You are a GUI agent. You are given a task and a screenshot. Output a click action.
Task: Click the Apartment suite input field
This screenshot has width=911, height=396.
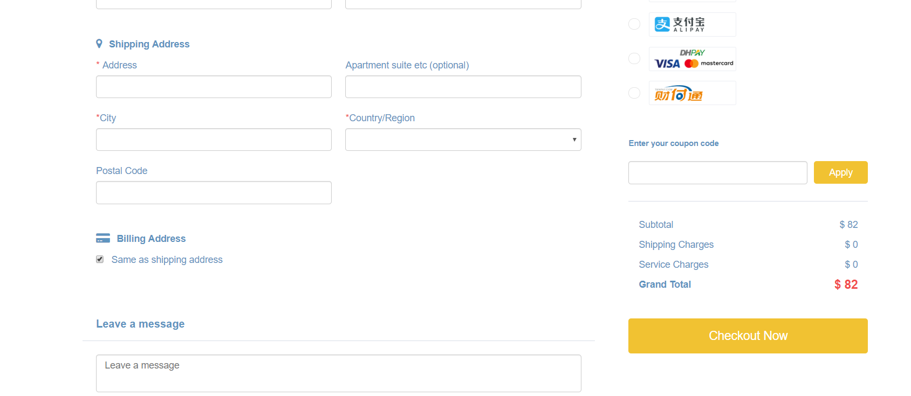463,87
